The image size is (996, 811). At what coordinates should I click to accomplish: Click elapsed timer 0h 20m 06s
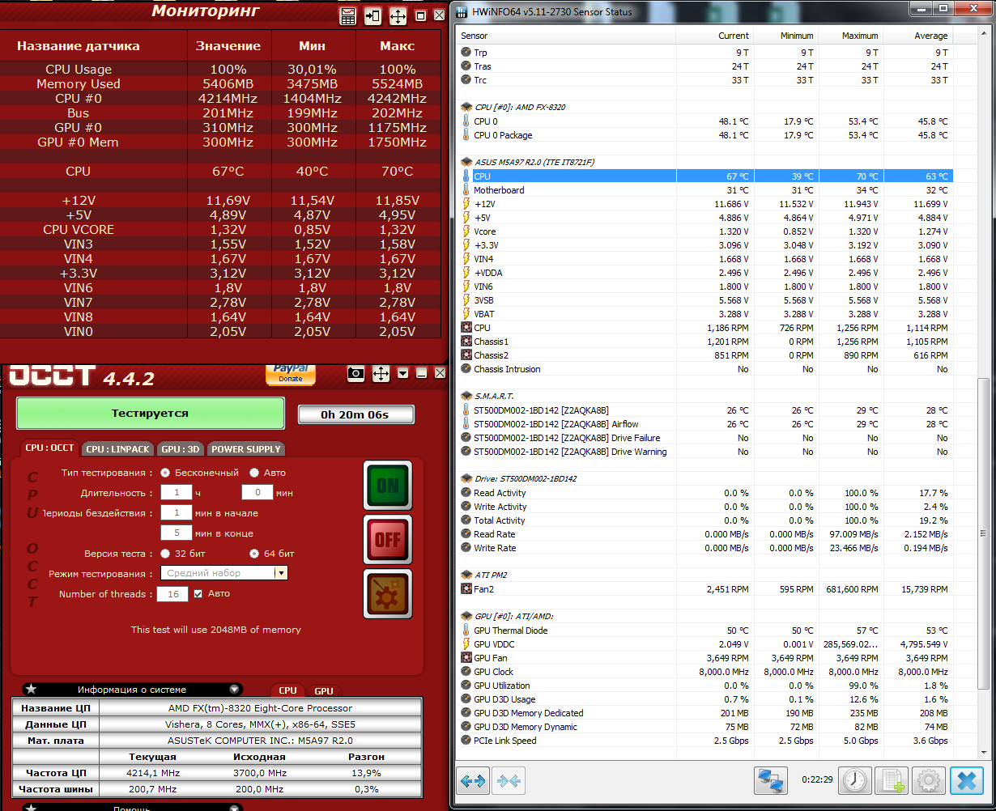[x=355, y=414]
